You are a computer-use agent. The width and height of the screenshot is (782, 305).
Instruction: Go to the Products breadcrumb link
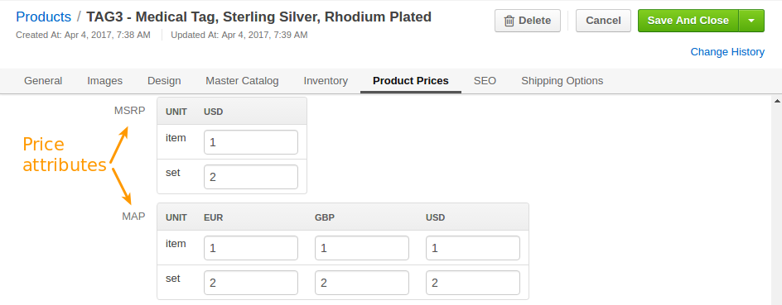click(43, 17)
